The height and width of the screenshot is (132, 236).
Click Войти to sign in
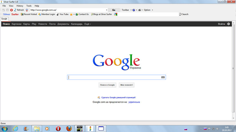[x=222, y=24]
